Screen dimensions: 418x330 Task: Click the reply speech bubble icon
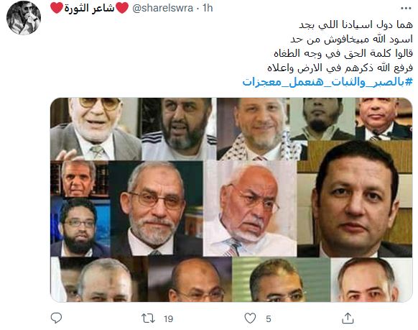56,318
